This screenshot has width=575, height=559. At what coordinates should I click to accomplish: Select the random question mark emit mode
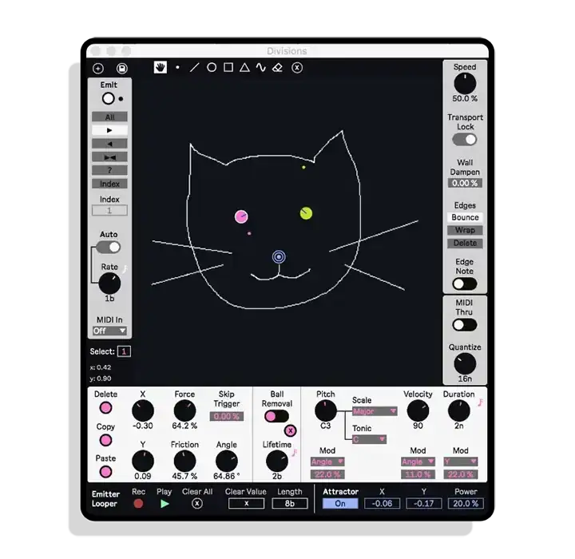[109, 170]
